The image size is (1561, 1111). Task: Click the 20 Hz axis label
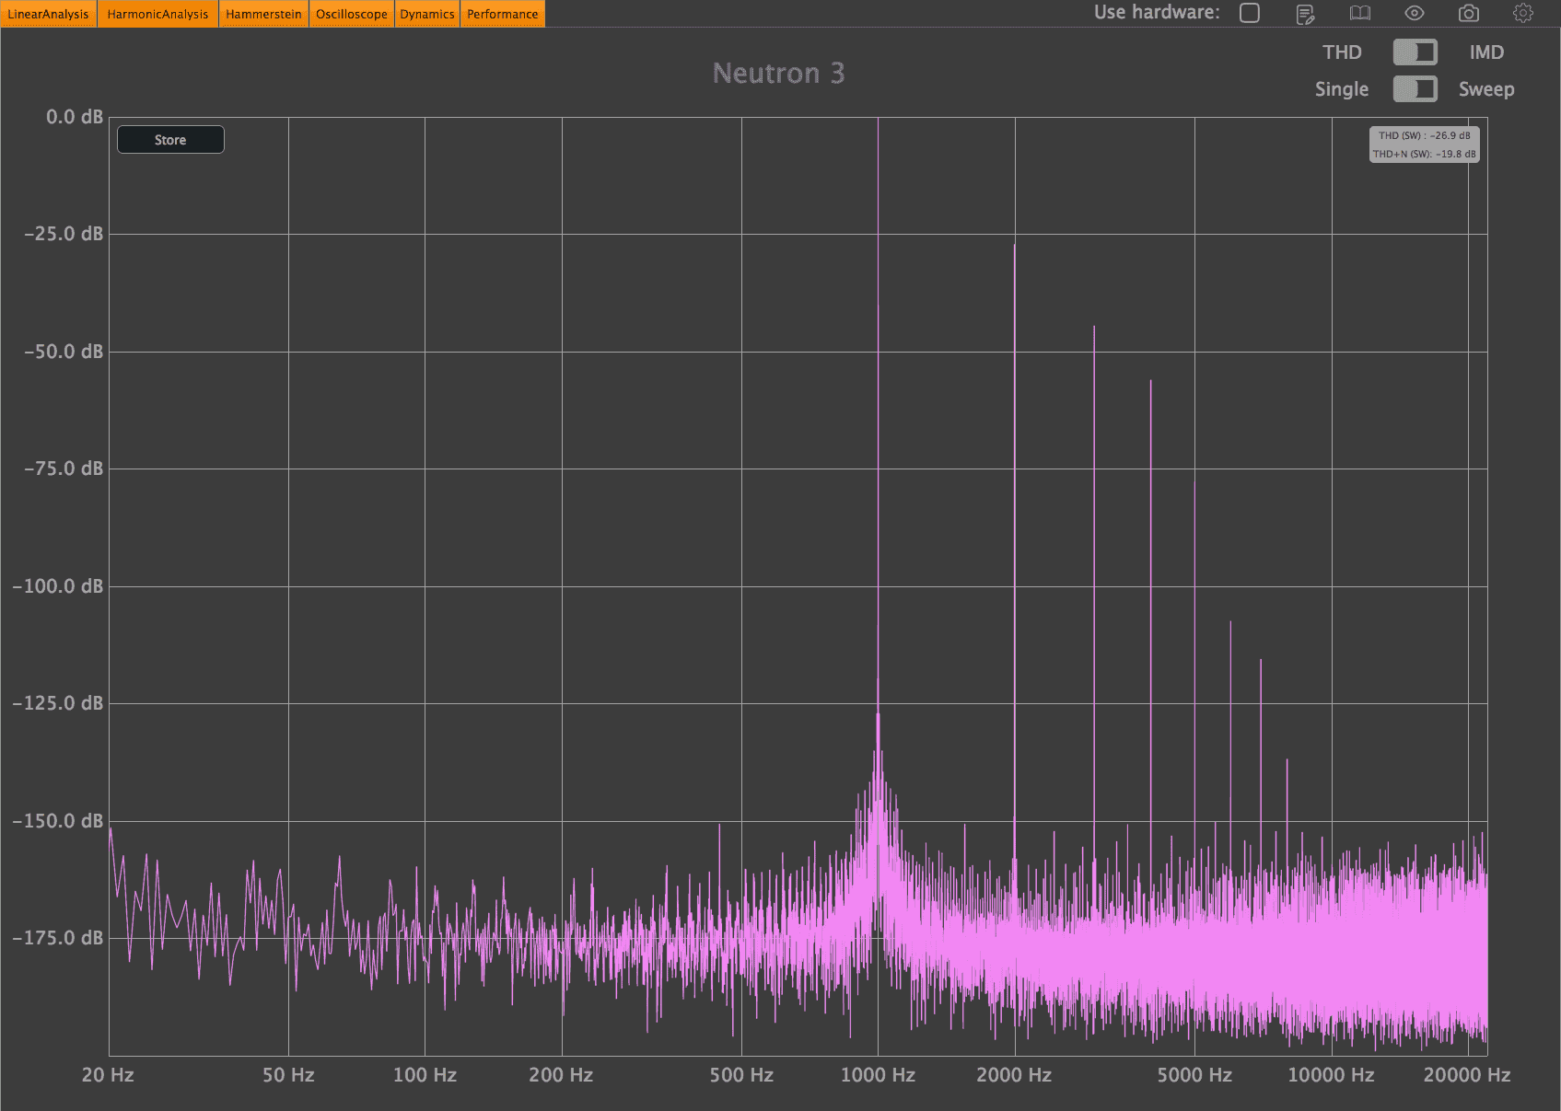[x=108, y=1075]
